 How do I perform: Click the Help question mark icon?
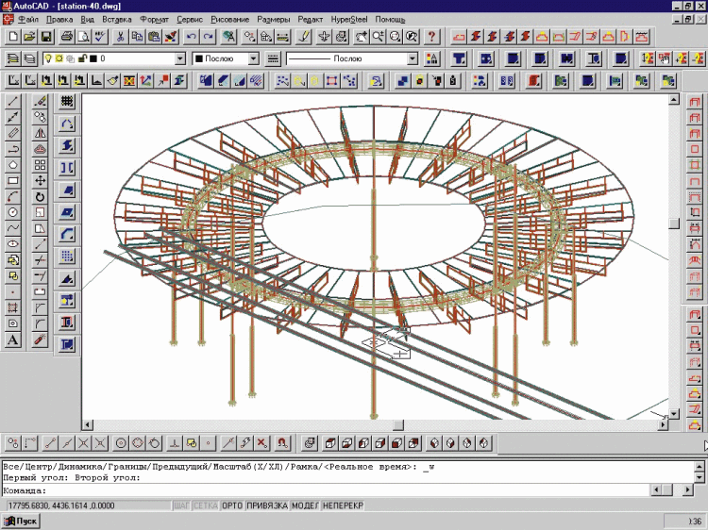click(x=431, y=37)
